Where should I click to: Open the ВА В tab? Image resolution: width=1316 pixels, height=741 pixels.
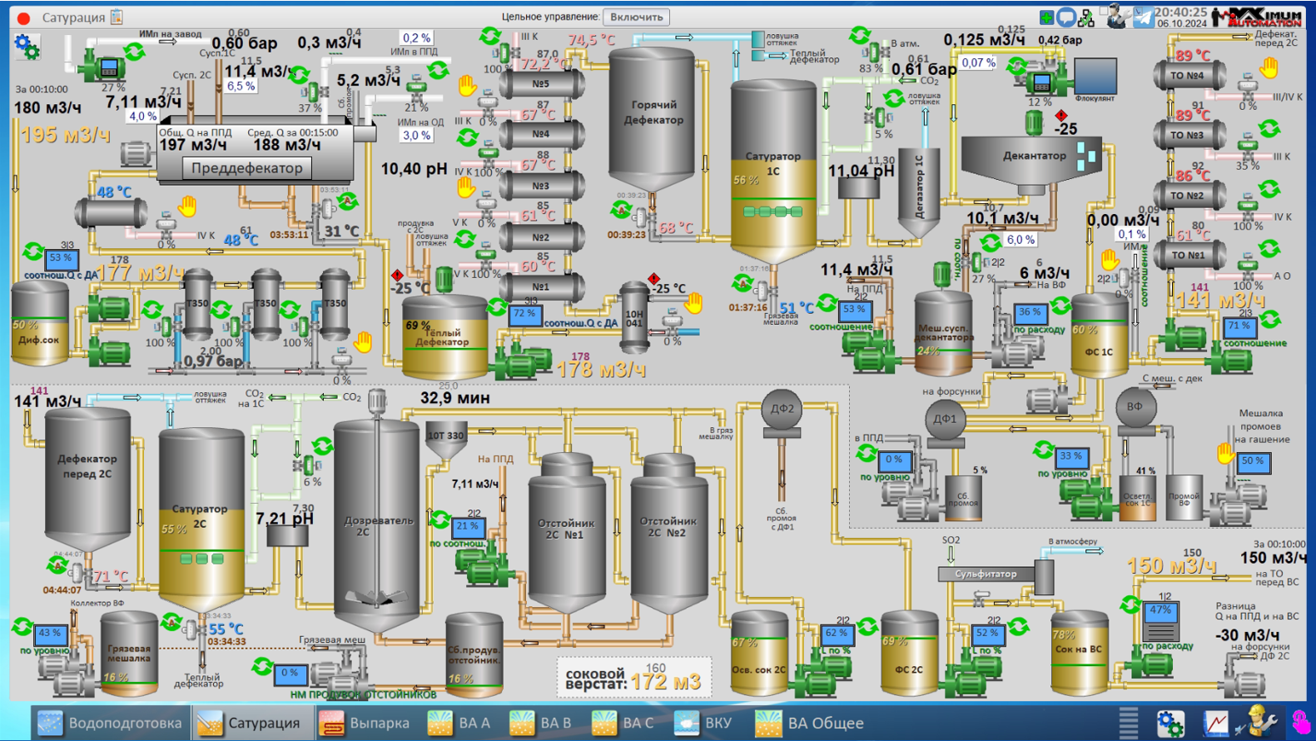pyautogui.click(x=541, y=723)
